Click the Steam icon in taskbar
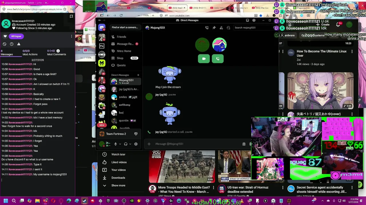Viewport: 366px width, 205px height. 84,201
